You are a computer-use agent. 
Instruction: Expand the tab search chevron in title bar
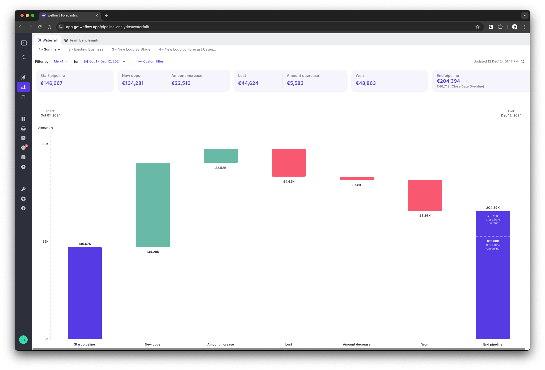pos(525,15)
